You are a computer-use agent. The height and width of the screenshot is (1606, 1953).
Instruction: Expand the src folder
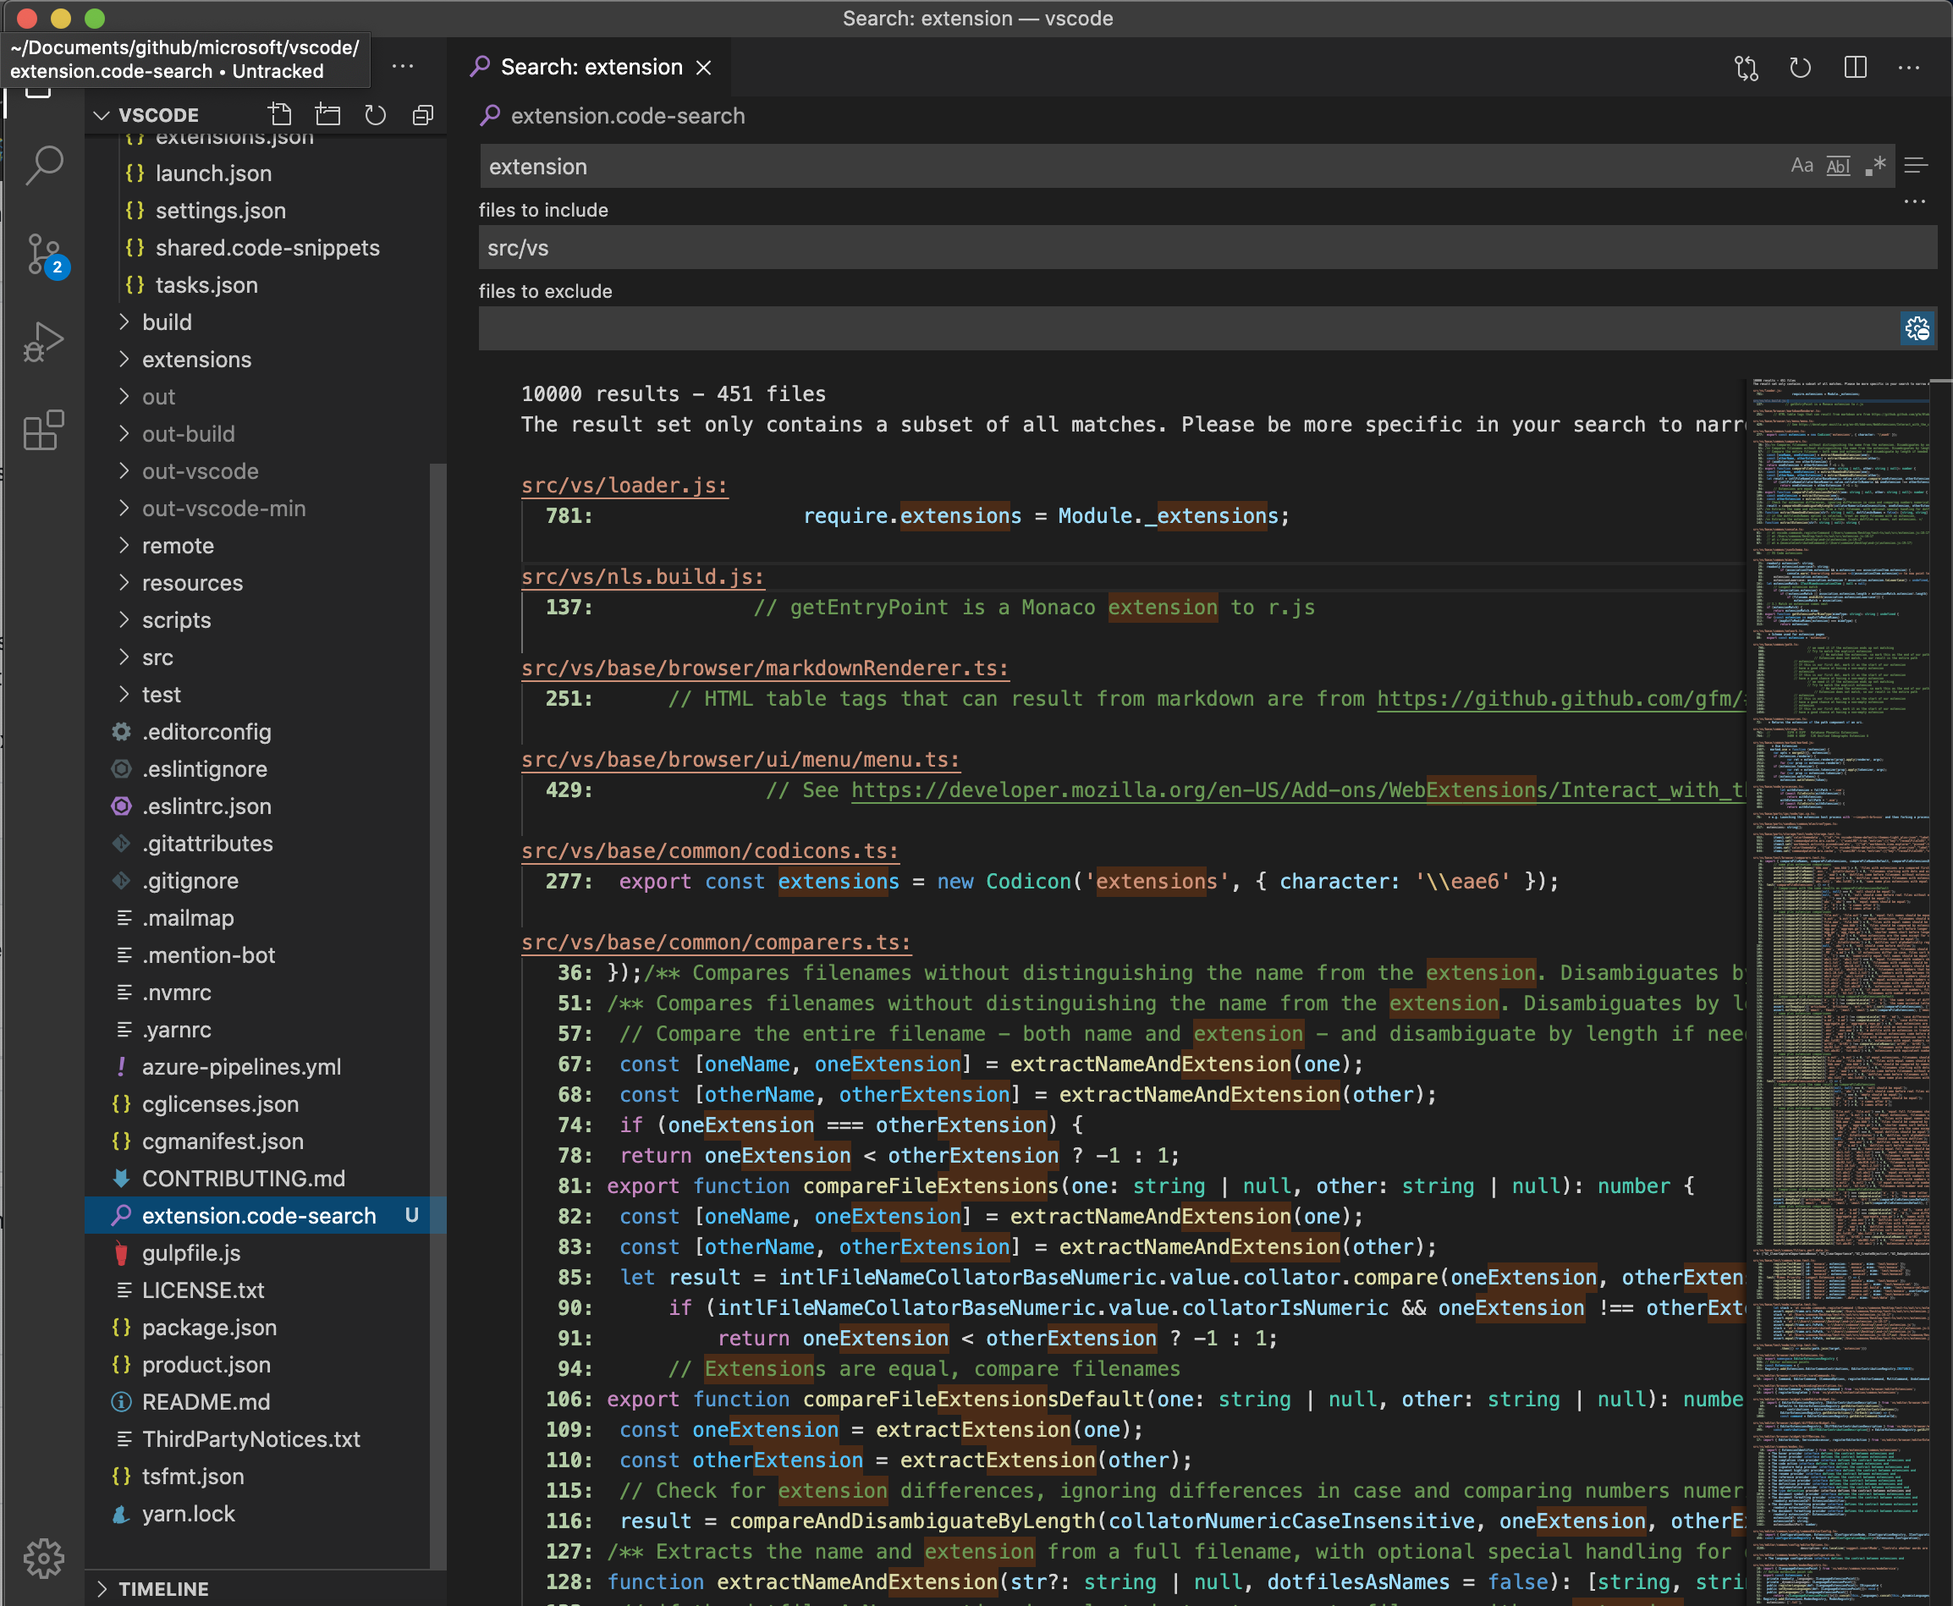[x=157, y=657]
